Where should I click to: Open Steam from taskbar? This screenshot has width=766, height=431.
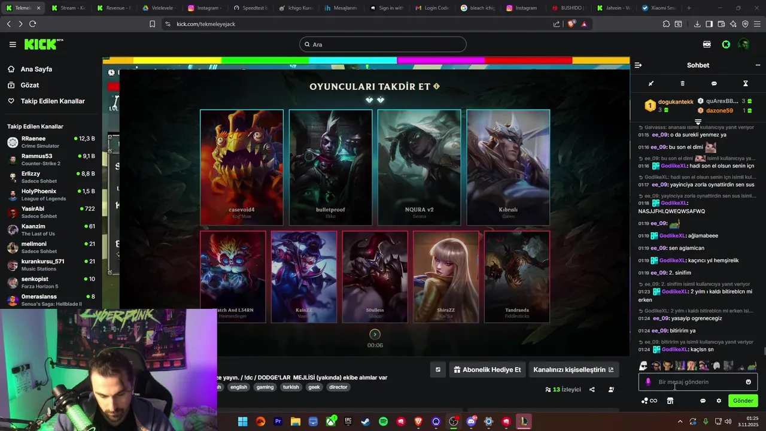click(x=365, y=421)
